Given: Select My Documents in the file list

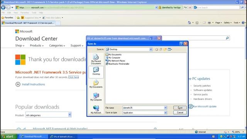Looking at the screenshot, I should coord(113,54).
